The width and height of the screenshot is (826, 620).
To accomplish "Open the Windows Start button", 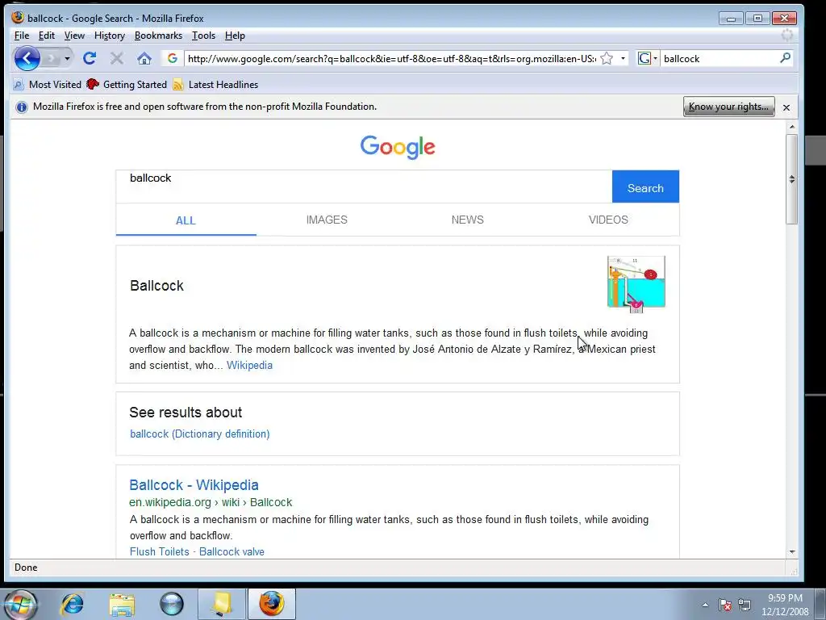I will (x=20, y=604).
